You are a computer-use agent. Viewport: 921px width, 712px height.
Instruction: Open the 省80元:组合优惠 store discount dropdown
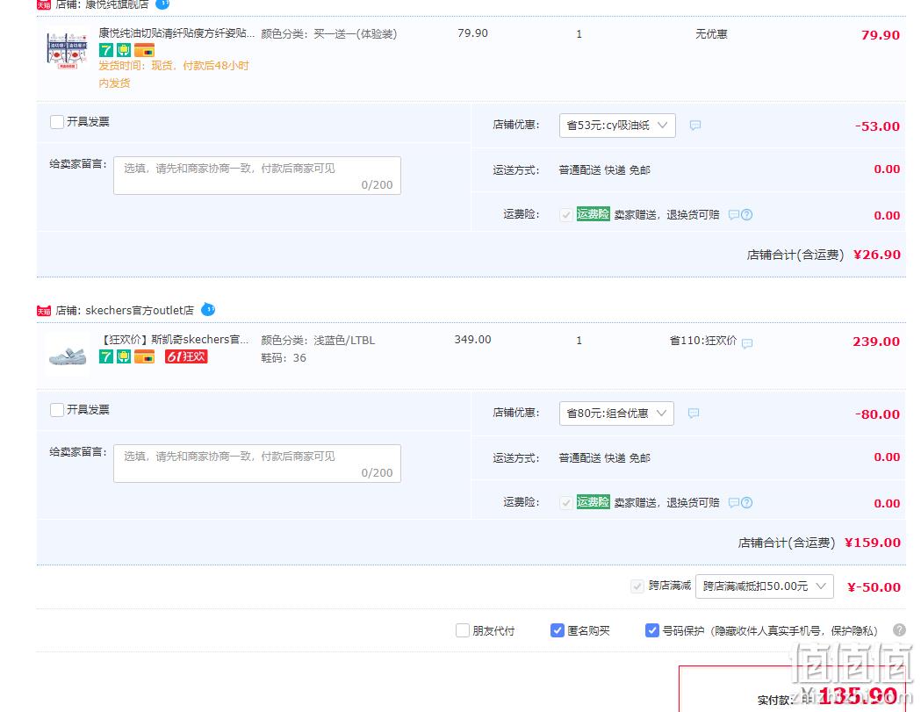(616, 413)
